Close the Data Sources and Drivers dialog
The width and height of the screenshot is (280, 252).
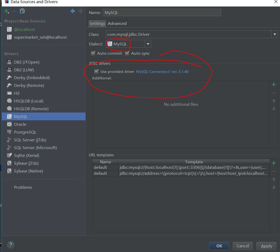point(276,2)
